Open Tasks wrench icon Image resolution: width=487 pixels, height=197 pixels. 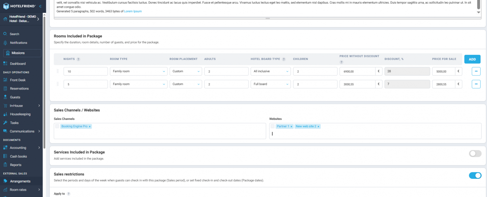[x=5, y=123]
